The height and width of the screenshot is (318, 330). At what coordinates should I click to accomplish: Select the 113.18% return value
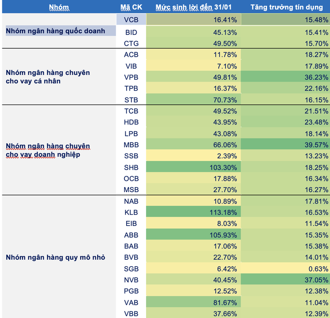click(193, 212)
